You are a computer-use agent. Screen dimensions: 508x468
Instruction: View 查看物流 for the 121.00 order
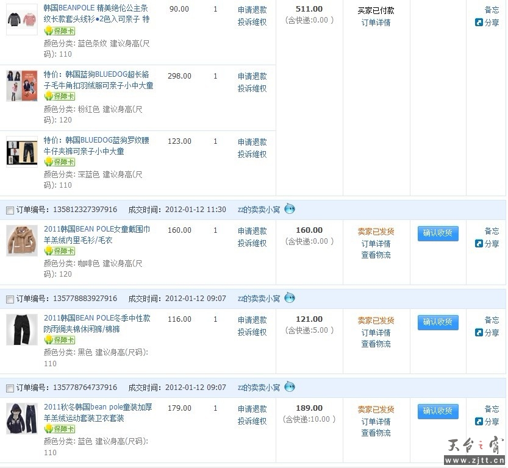tap(376, 344)
